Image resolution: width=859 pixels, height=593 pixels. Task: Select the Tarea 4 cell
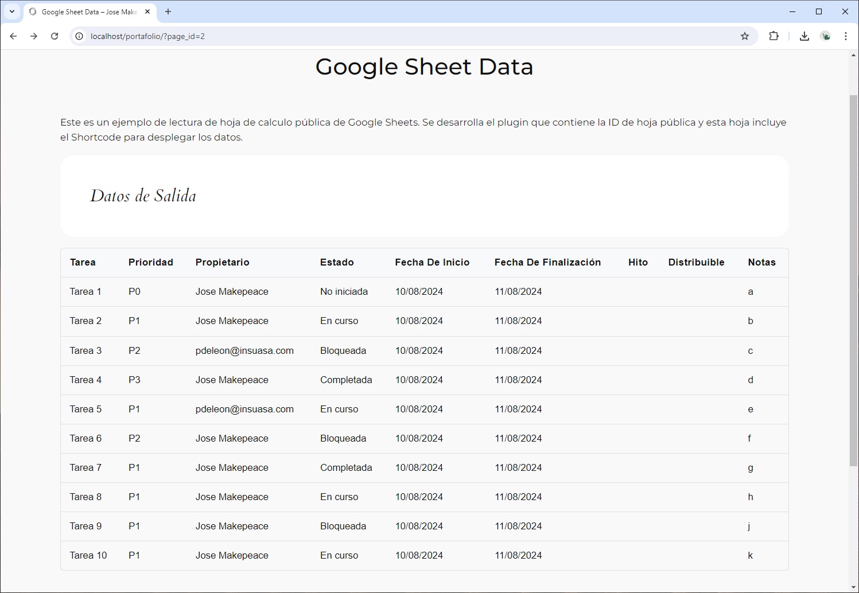coord(85,380)
